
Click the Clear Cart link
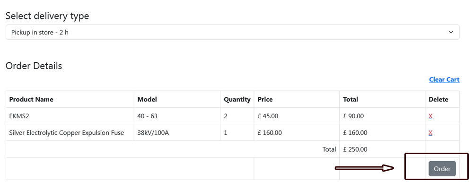click(x=444, y=79)
